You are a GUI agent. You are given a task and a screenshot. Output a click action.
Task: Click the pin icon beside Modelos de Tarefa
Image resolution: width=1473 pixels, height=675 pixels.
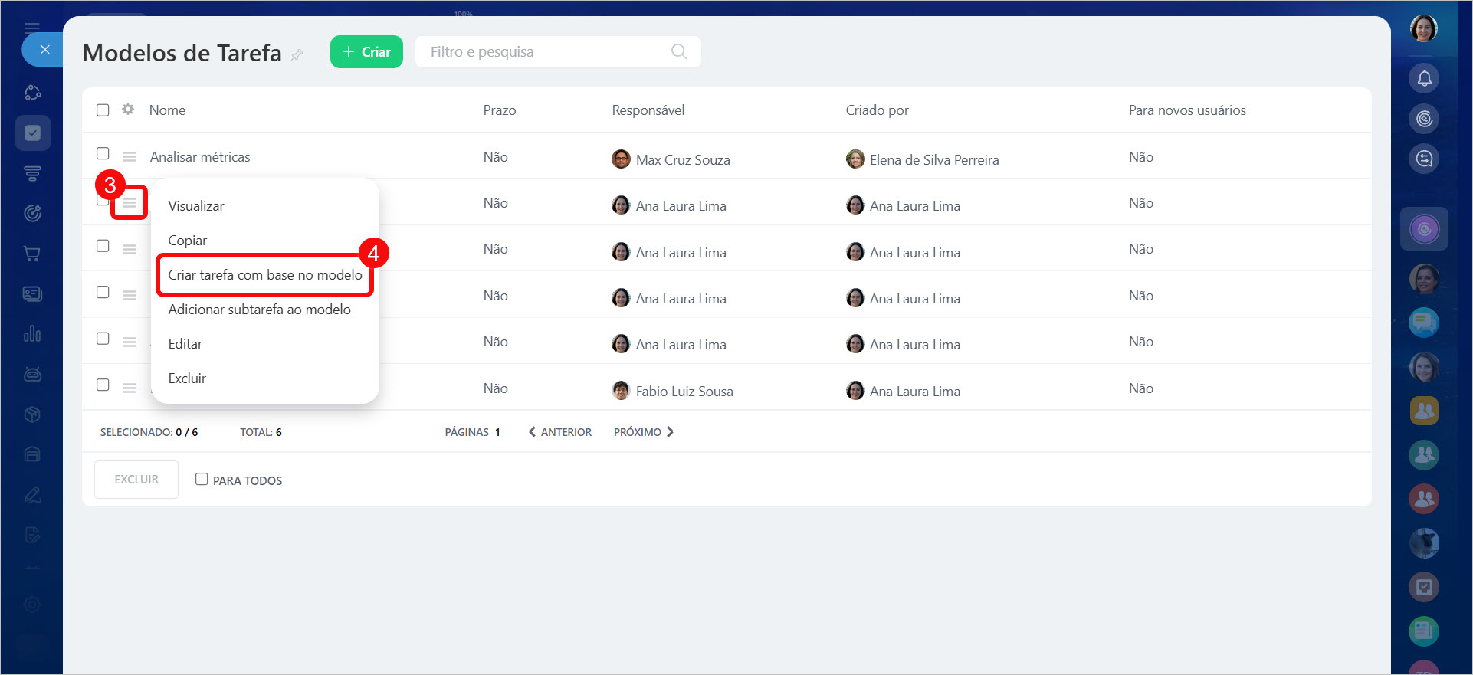(297, 54)
